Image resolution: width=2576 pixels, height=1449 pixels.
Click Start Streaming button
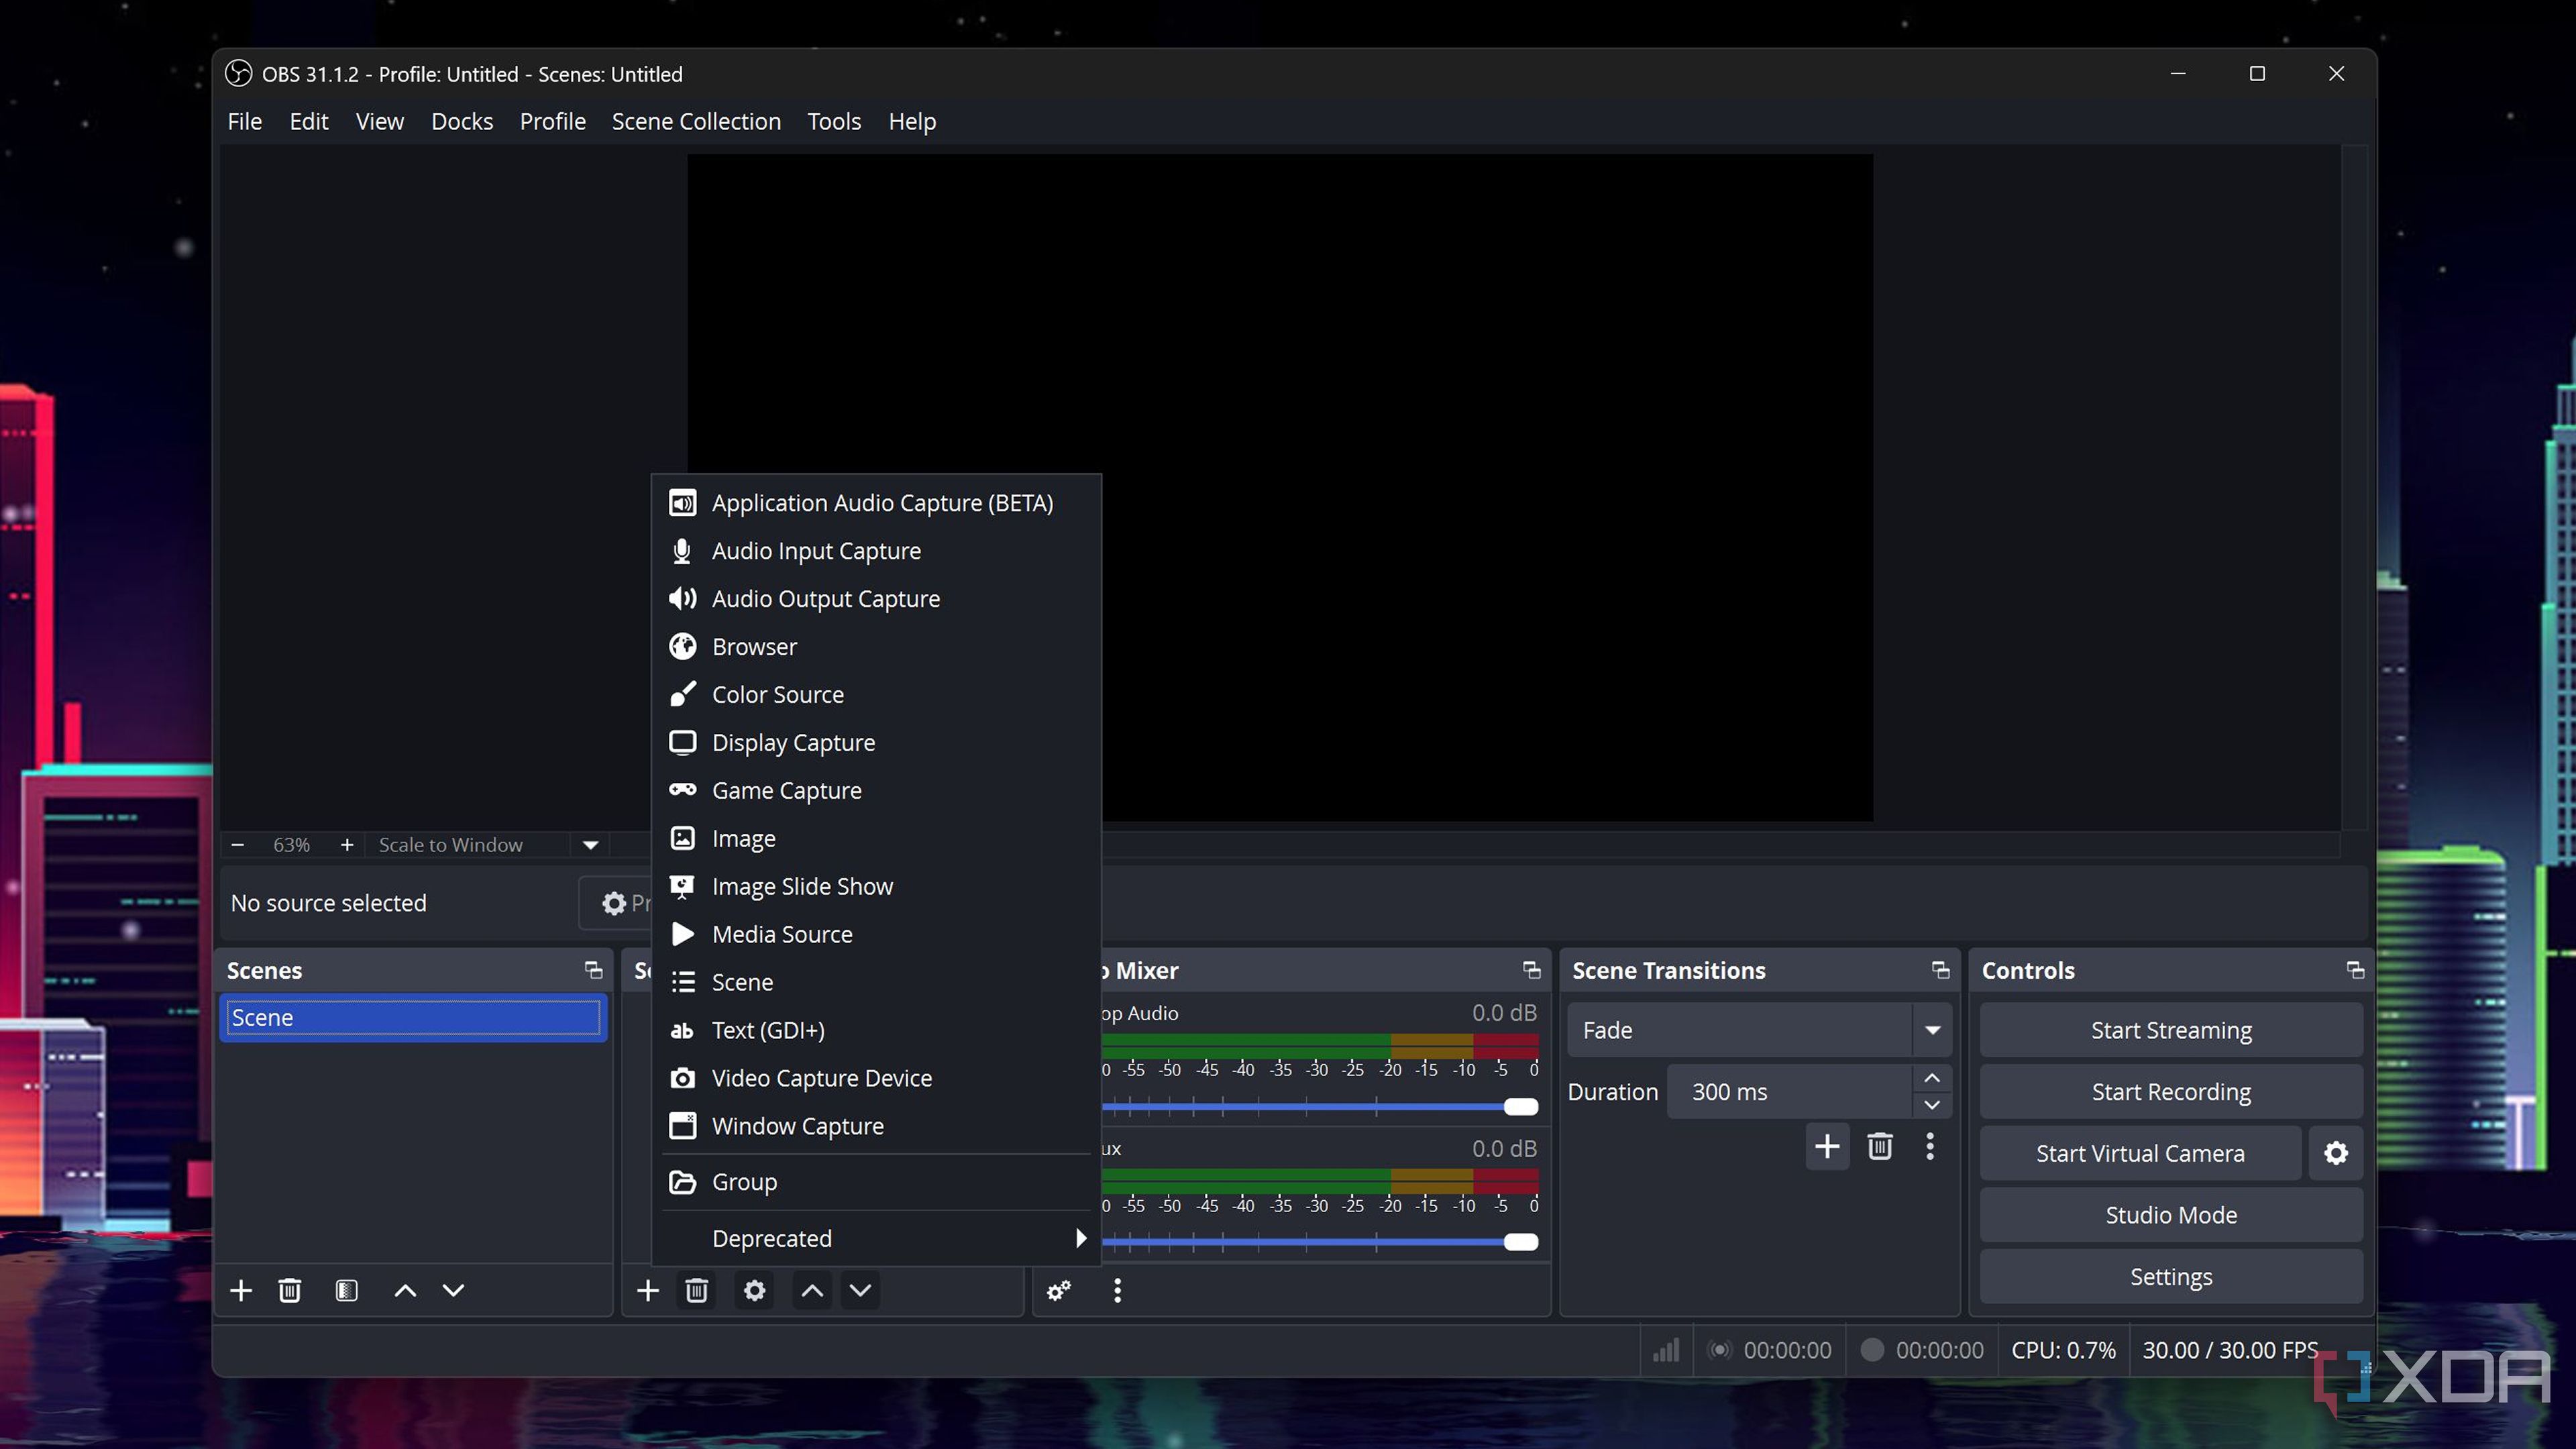point(2171,1030)
